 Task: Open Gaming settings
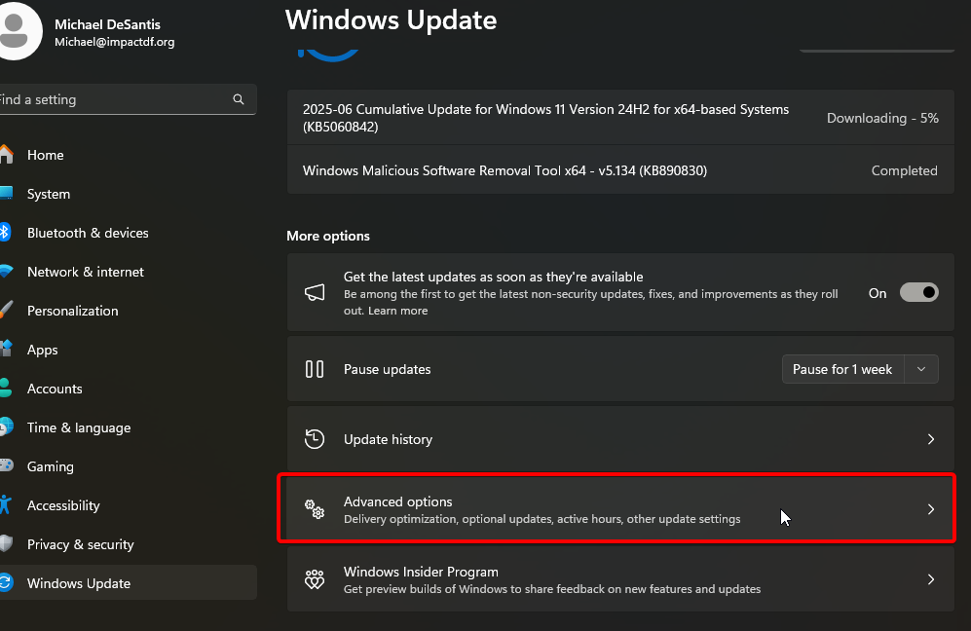pos(51,466)
